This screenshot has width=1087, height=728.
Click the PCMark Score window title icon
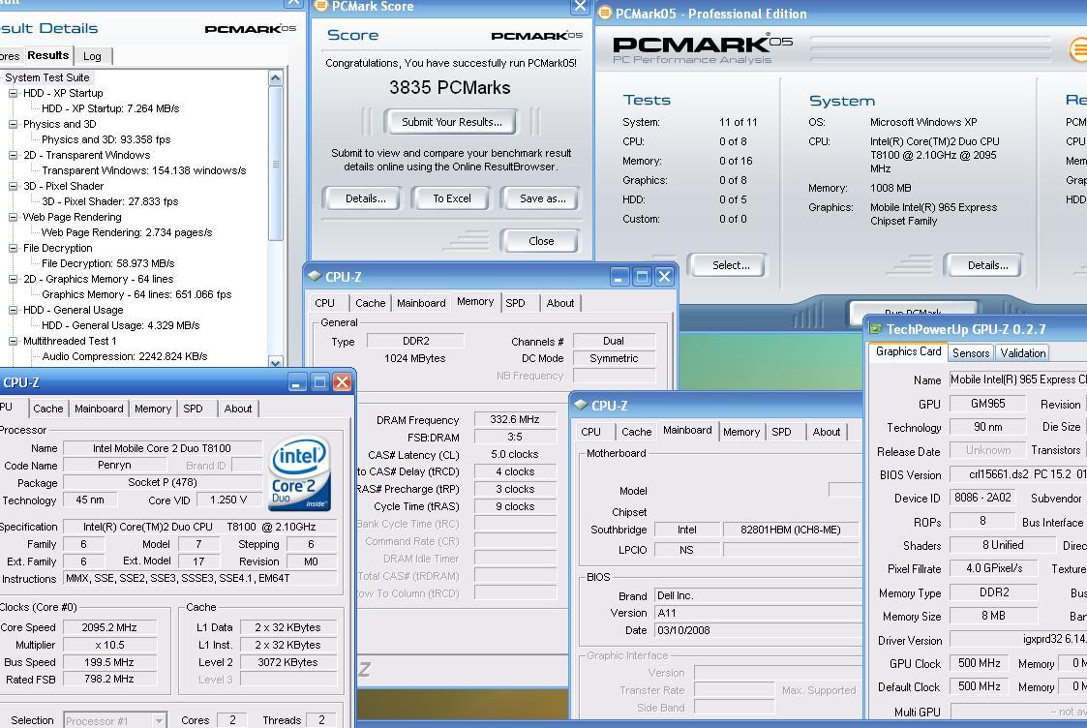320,6
